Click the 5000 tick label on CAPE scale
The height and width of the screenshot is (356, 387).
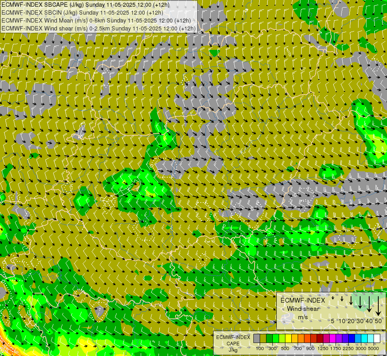tap(374, 348)
